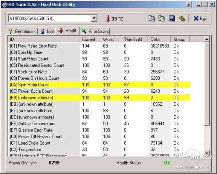Click the red thermometer temperature icon
217x174 pixels.
(x=108, y=18)
